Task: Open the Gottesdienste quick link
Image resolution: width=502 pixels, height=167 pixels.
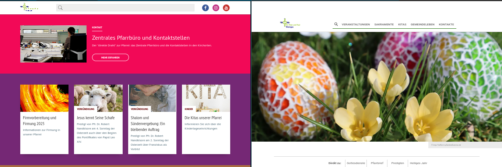Action: (x=356, y=163)
